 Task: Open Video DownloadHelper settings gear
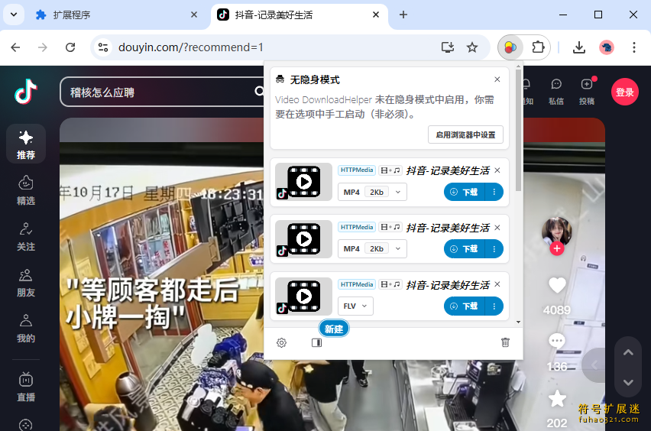pyautogui.click(x=281, y=342)
